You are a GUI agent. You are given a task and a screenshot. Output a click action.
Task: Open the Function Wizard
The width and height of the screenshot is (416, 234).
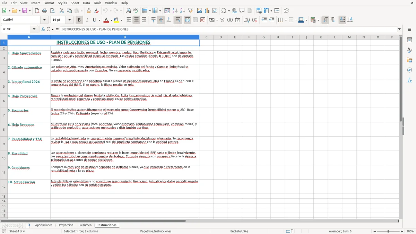point(43,29)
